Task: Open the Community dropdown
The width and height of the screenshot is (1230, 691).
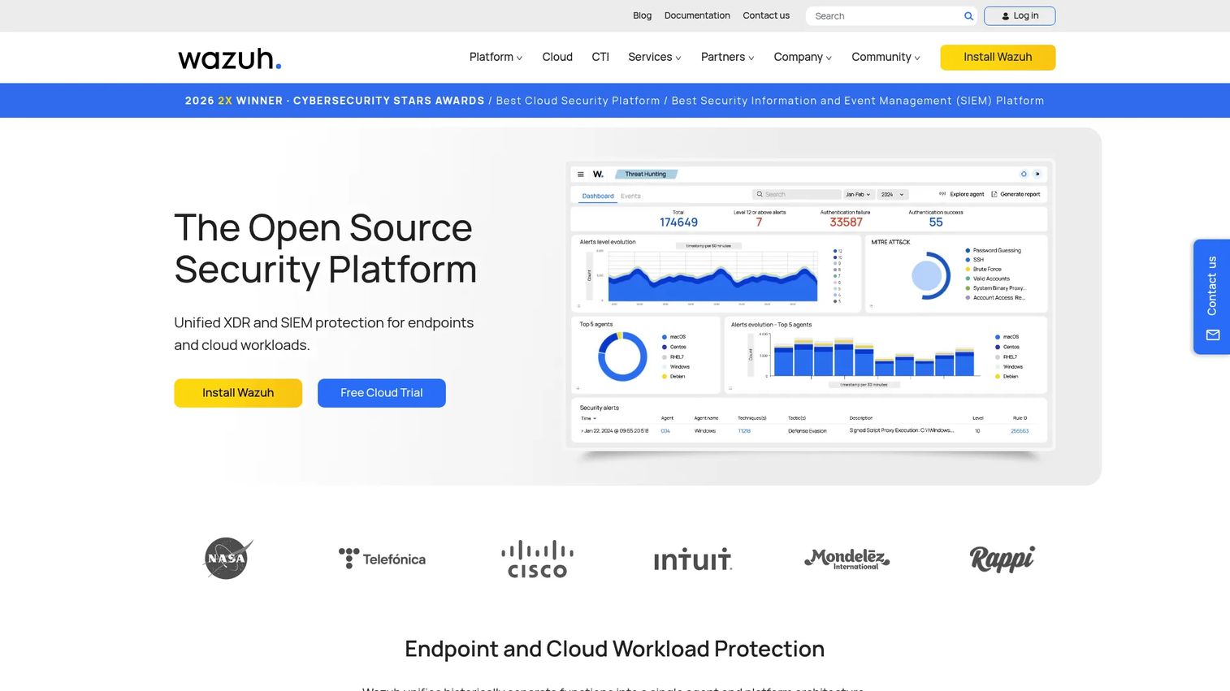Action: coord(886,57)
